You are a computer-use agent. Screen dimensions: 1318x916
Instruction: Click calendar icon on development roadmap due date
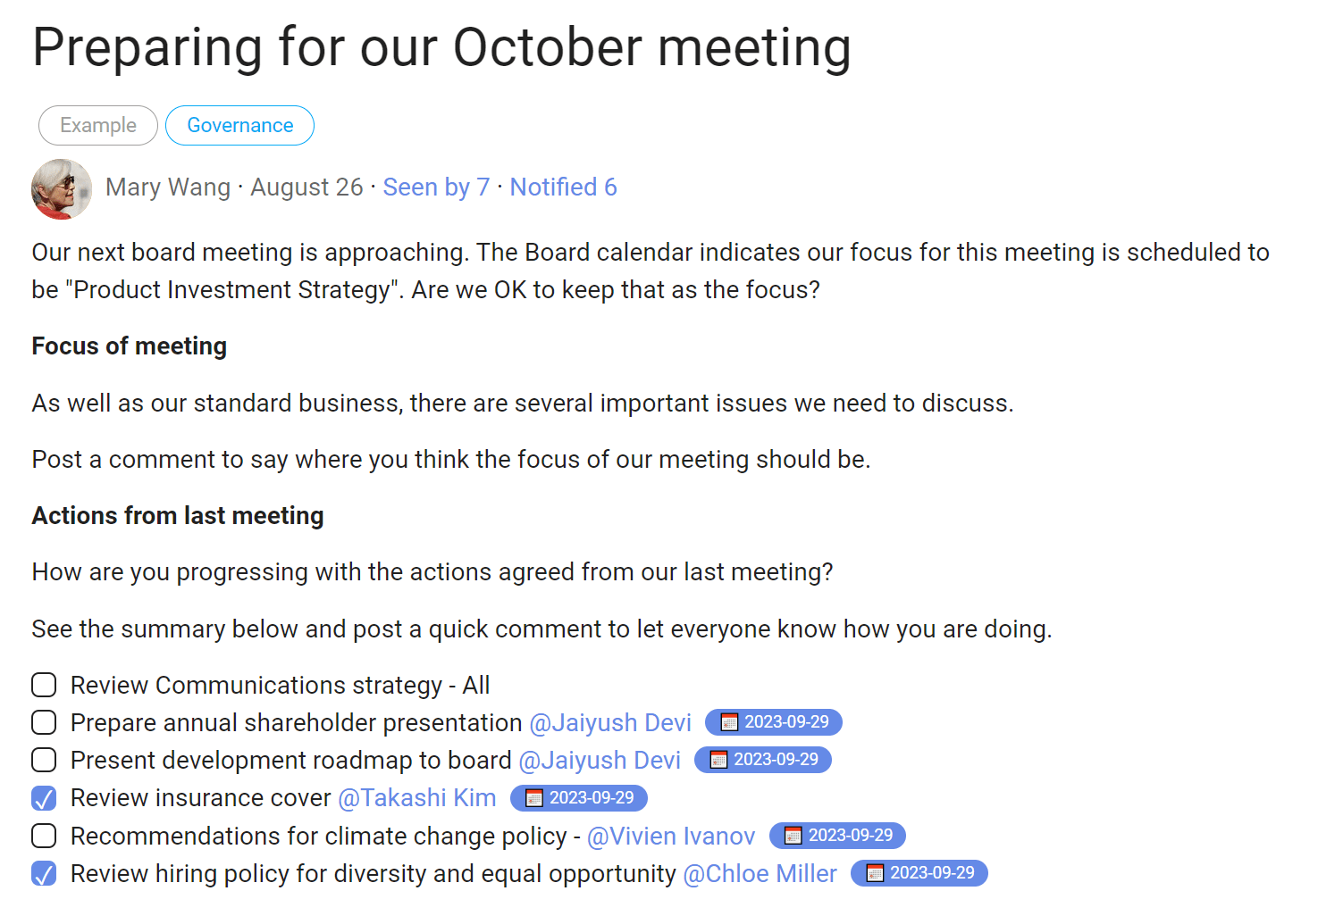(718, 760)
